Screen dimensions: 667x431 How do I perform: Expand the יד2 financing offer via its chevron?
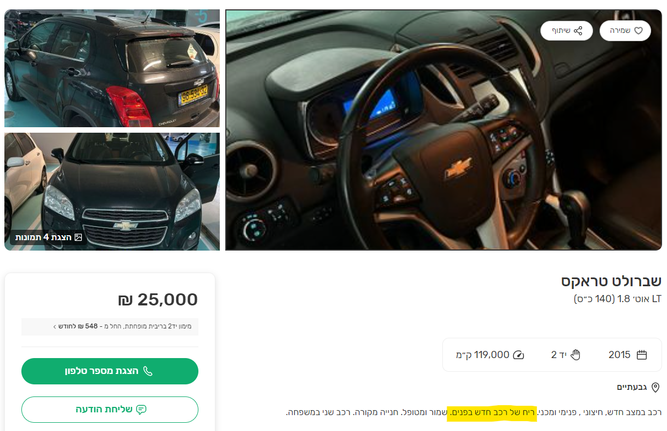[55, 327]
